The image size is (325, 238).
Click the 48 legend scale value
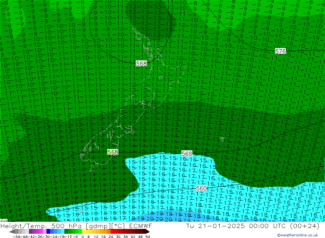point(140,237)
